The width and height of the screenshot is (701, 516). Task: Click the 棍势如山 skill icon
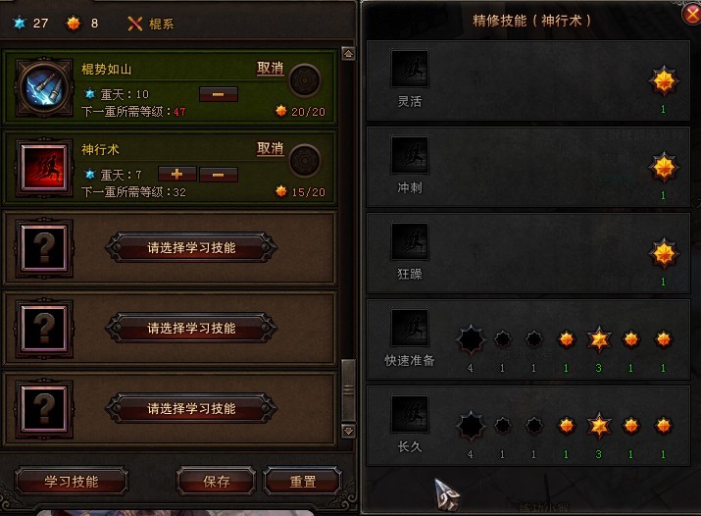[x=44, y=87]
